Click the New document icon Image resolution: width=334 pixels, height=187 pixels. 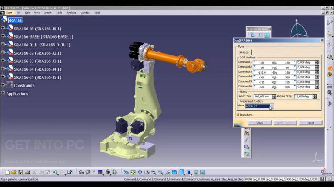point(7,172)
